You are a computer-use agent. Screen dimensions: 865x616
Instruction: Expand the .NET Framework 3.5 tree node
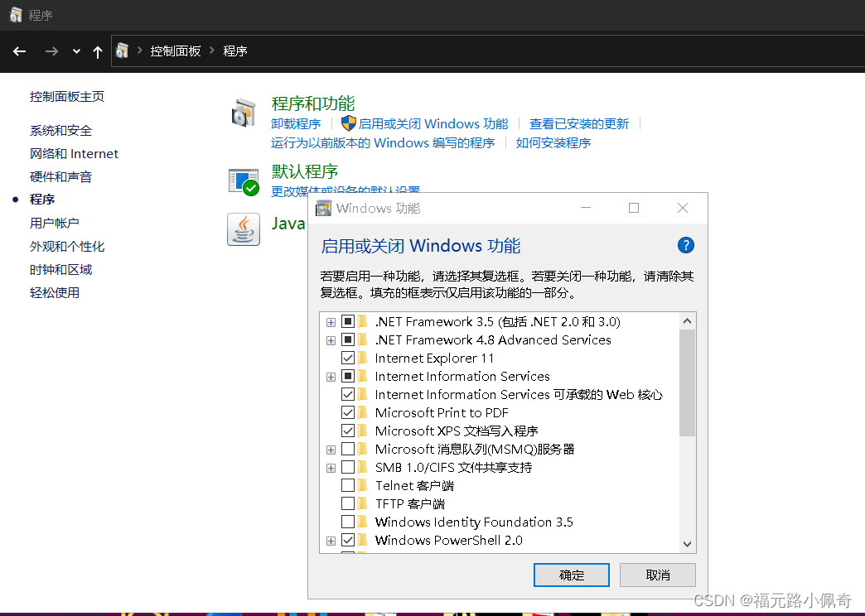pos(331,321)
